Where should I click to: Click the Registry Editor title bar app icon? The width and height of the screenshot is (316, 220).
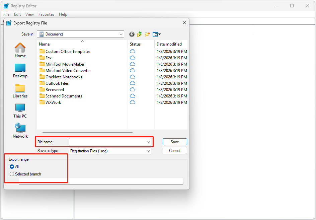[6, 6]
